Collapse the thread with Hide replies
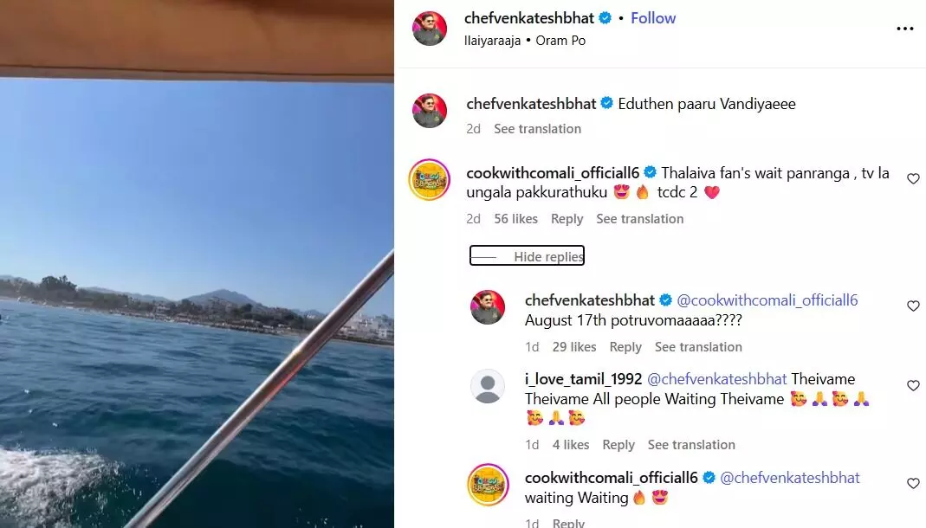This screenshot has height=528, width=926. pyautogui.click(x=527, y=256)
